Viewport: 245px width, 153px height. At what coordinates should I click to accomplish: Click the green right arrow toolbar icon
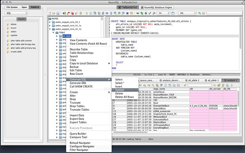[138, 13]
